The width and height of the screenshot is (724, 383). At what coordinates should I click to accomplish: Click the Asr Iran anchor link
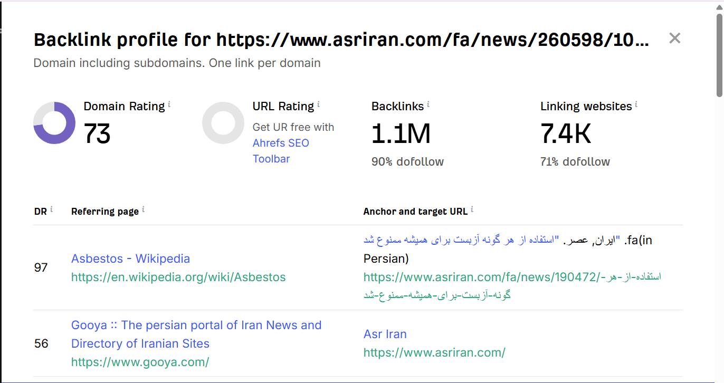(x=385, y=334)
